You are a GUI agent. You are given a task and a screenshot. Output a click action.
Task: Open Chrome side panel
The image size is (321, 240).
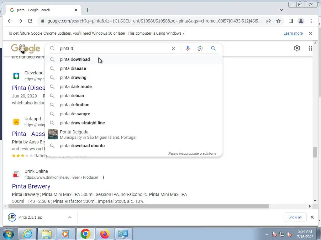pos(291,21)
